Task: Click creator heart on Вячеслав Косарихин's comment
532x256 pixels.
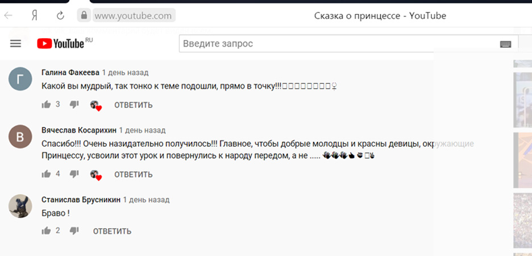Action: [x=95, y=175]
